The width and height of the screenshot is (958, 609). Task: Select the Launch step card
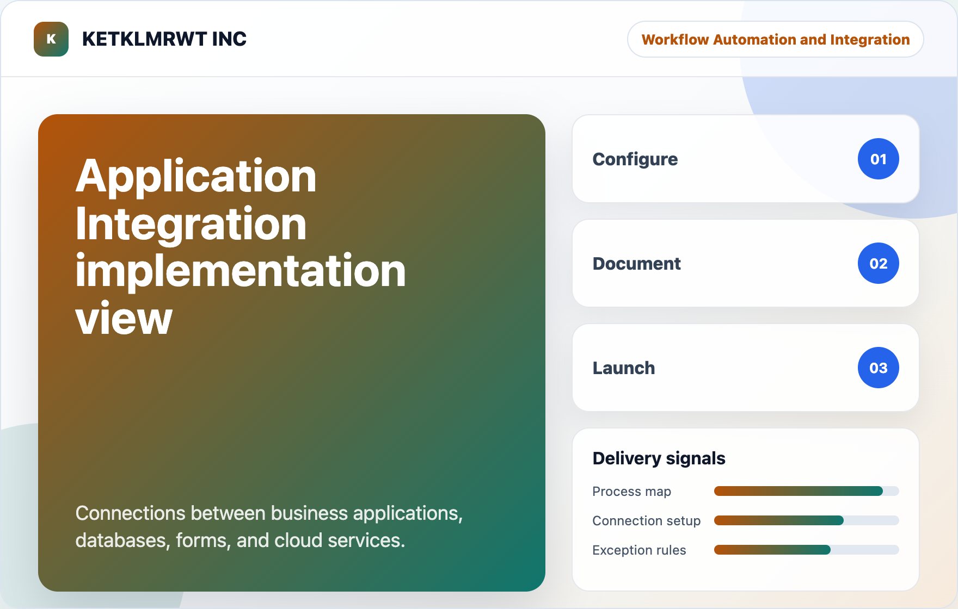[x=746, y=368]
